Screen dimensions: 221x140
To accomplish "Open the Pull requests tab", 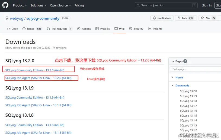I will 60,29.
